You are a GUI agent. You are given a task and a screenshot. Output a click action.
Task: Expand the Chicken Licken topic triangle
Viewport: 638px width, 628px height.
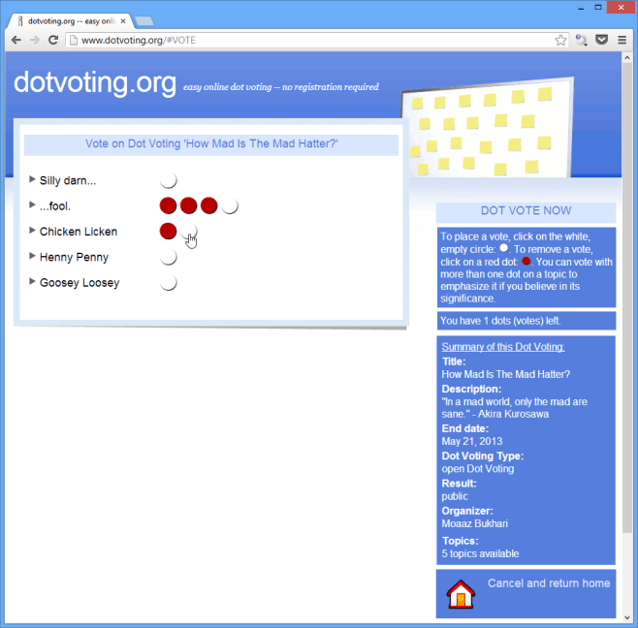[x=32, y=231]
